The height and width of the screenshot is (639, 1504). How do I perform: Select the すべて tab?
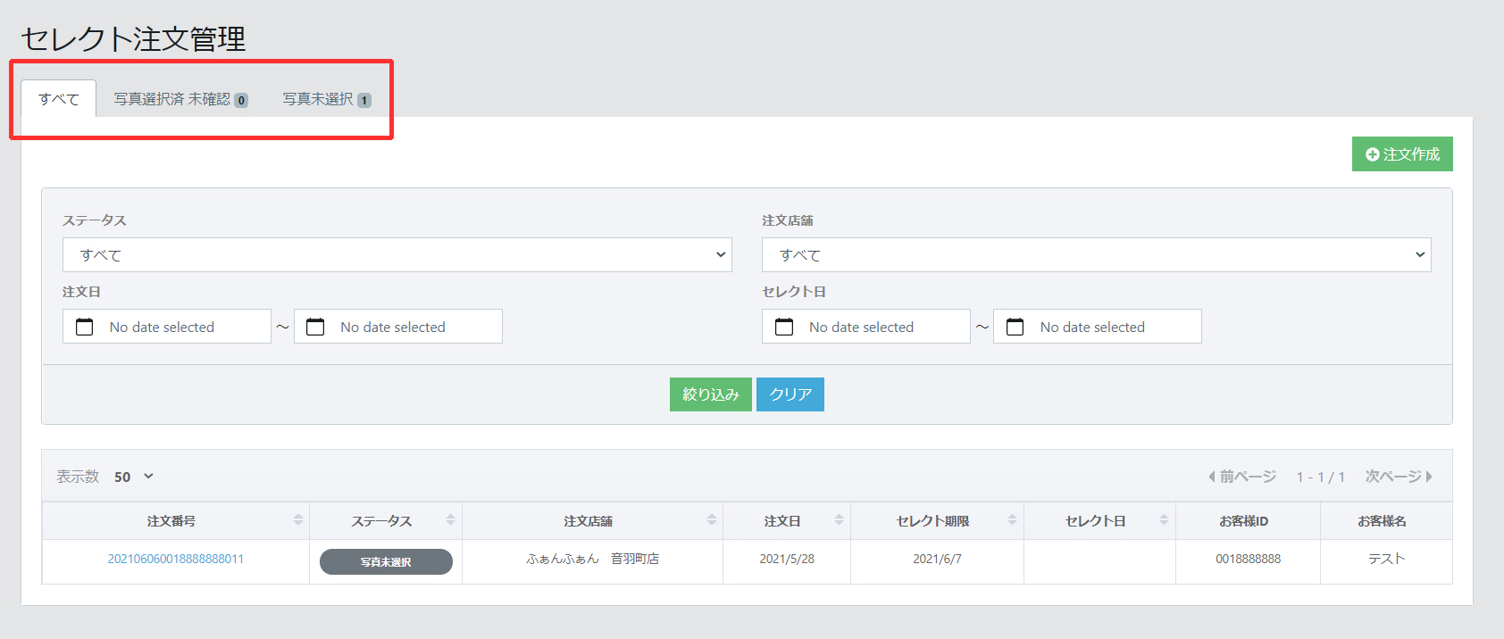click(x=59, y=99)
